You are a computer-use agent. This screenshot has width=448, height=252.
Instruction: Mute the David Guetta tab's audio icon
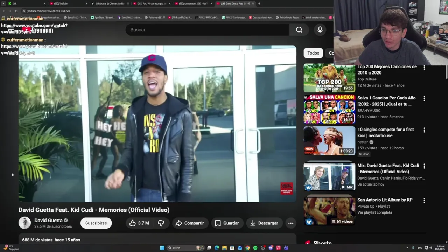point(248,3)
